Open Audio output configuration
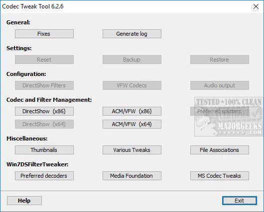 [220, 85]
